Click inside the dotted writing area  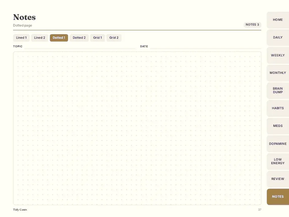[x=137, y=128]
